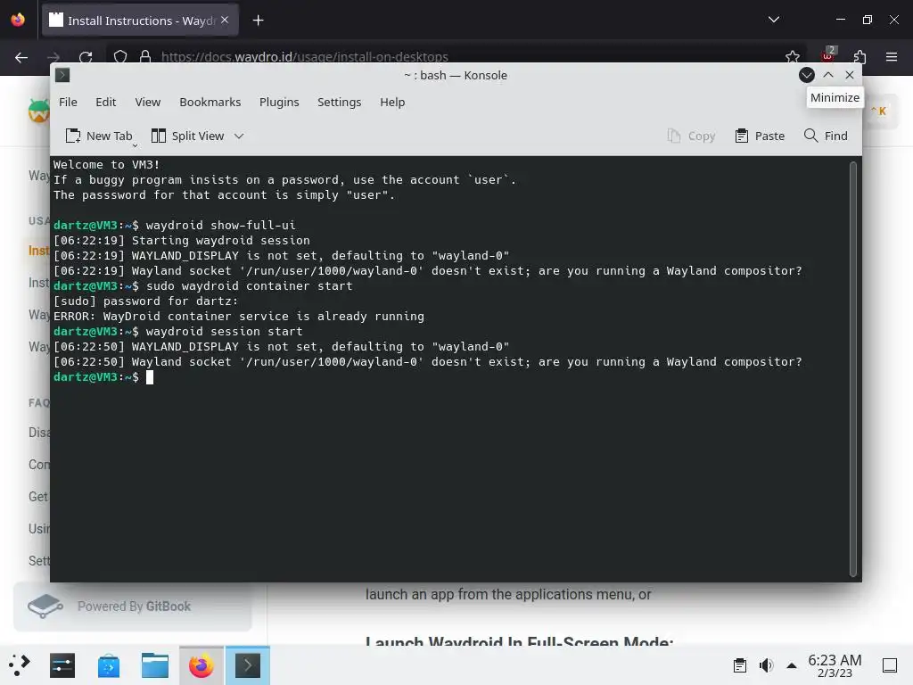Click the Konsole window menu icon

pos(62,75)
